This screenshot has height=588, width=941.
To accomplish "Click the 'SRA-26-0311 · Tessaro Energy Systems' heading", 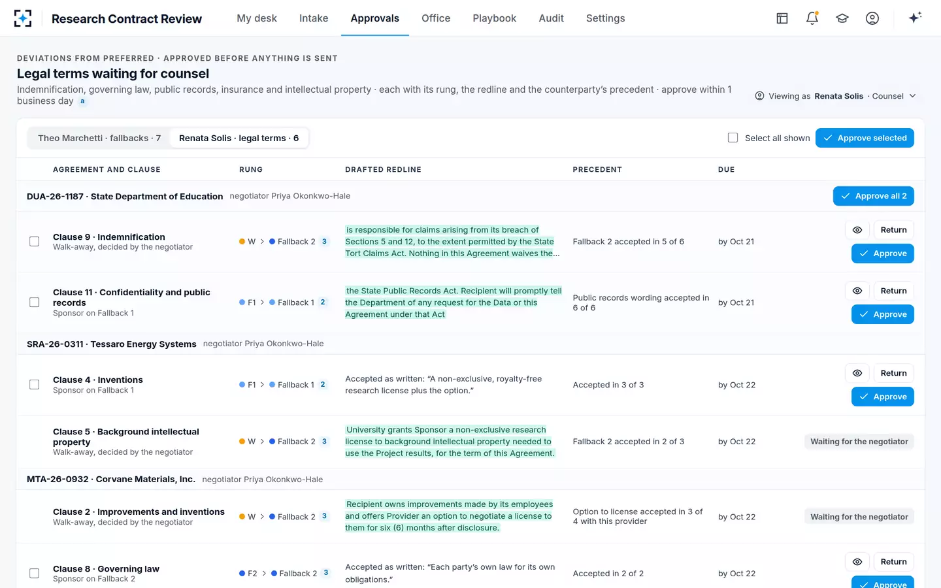I will [112, 344].
